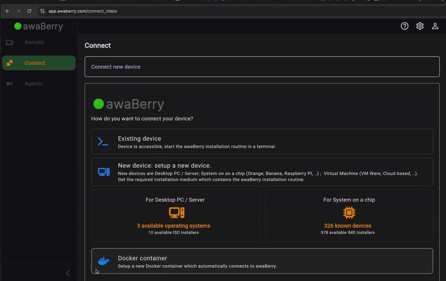Click the Docker whale icon
The height and width of the screenshot is (281, 446).
point(104,260)
